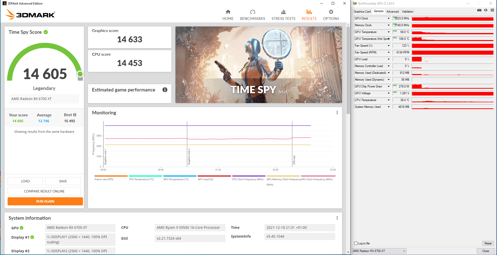Click the Best score info icon
Screen dimensions: 497x255
pos(75,115)
